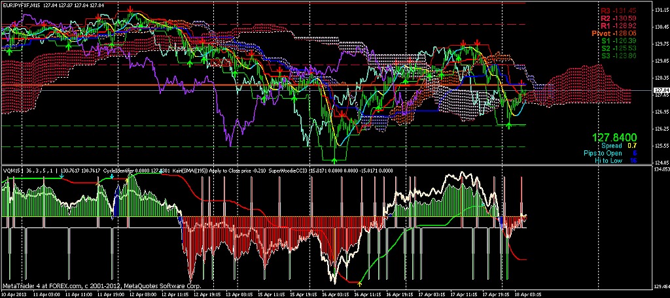Click the 16 Apr 11:15 time label
Screen dimensions: 670x298
point(368,294)
